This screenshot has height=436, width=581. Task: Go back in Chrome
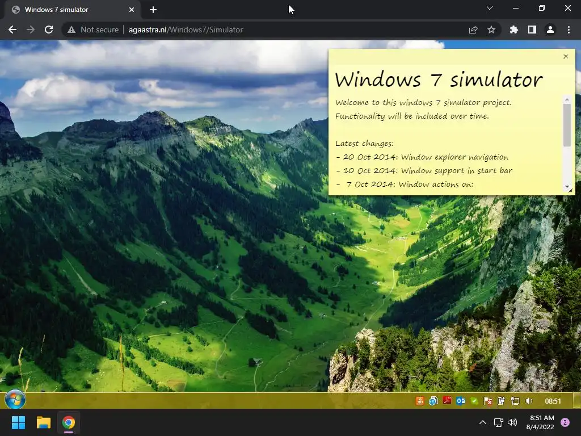[12, 30]
